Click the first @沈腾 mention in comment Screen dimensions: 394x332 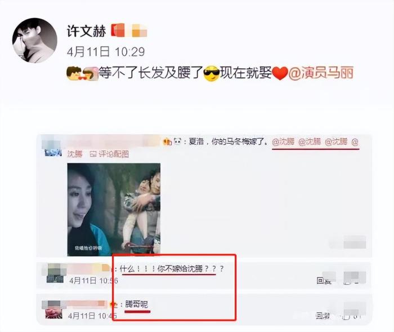pos(283,141)
